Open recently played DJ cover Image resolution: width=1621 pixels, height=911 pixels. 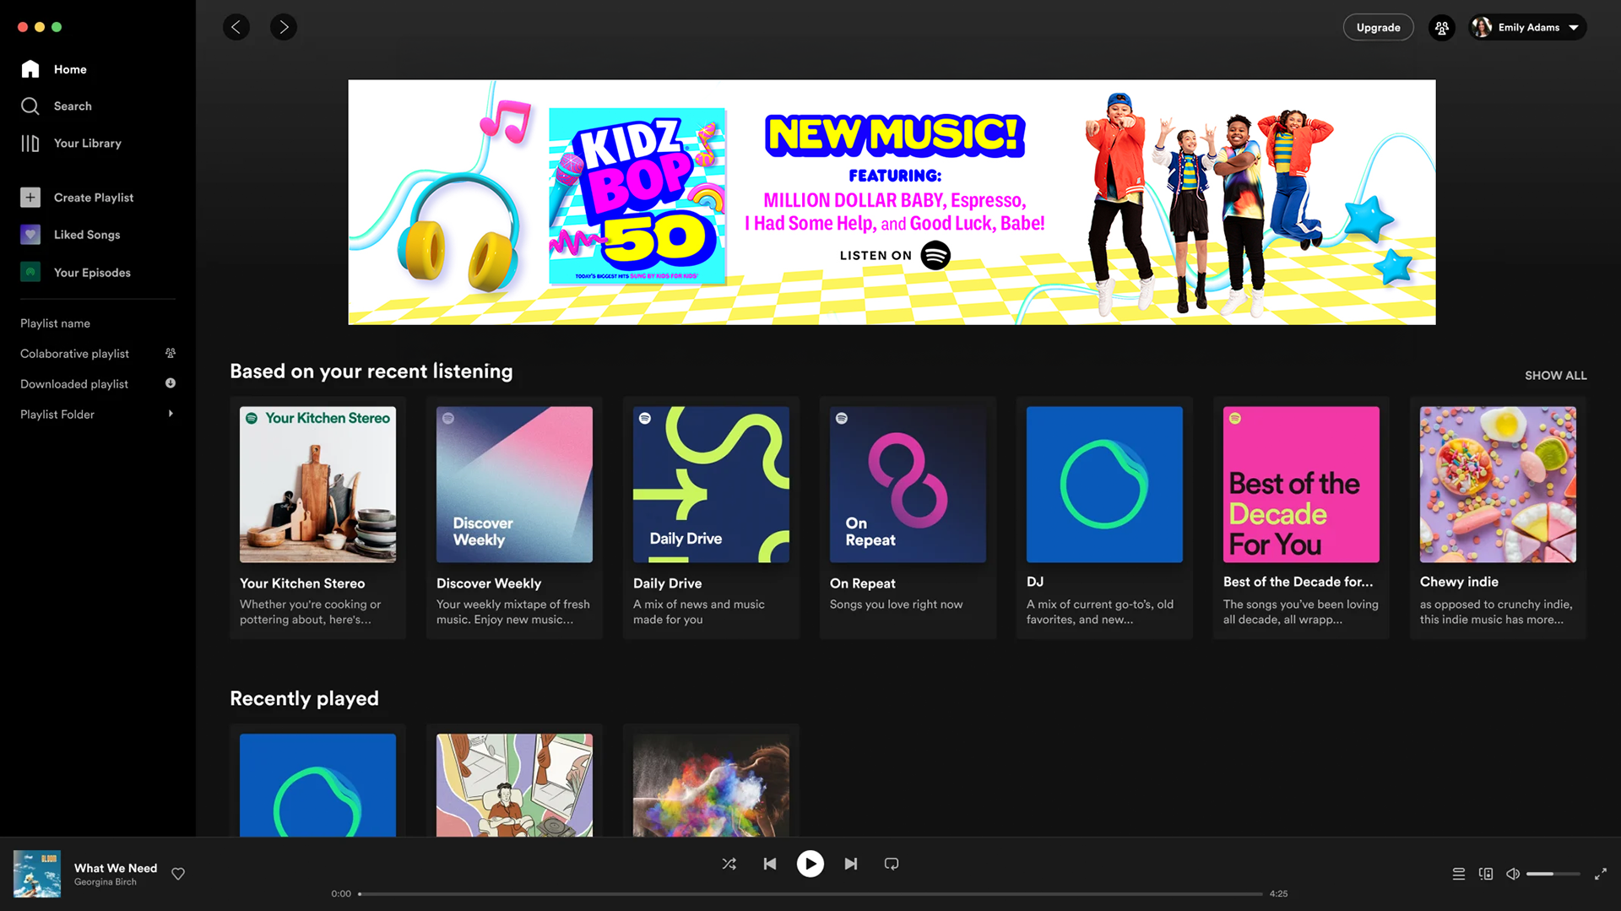point(317,785)
